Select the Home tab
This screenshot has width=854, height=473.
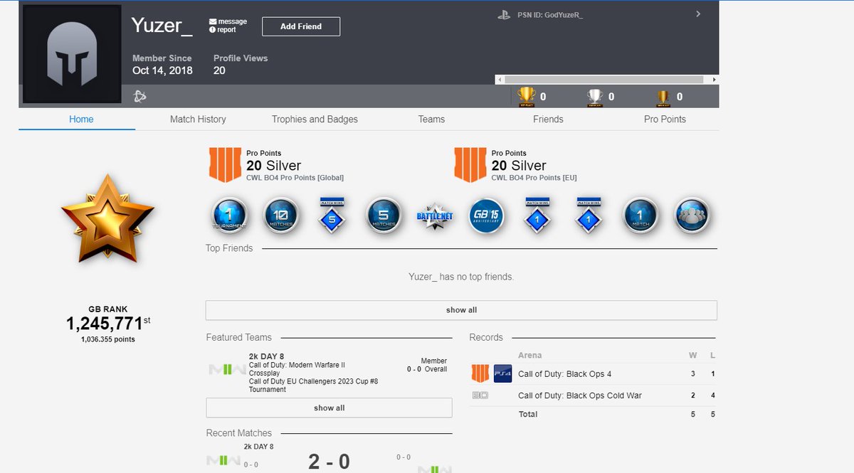pos(81,119)
